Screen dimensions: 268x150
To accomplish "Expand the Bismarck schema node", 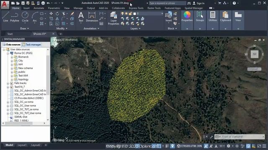I will 12,57.
